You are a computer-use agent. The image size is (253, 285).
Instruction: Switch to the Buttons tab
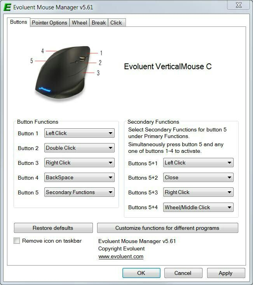[19, 22]
